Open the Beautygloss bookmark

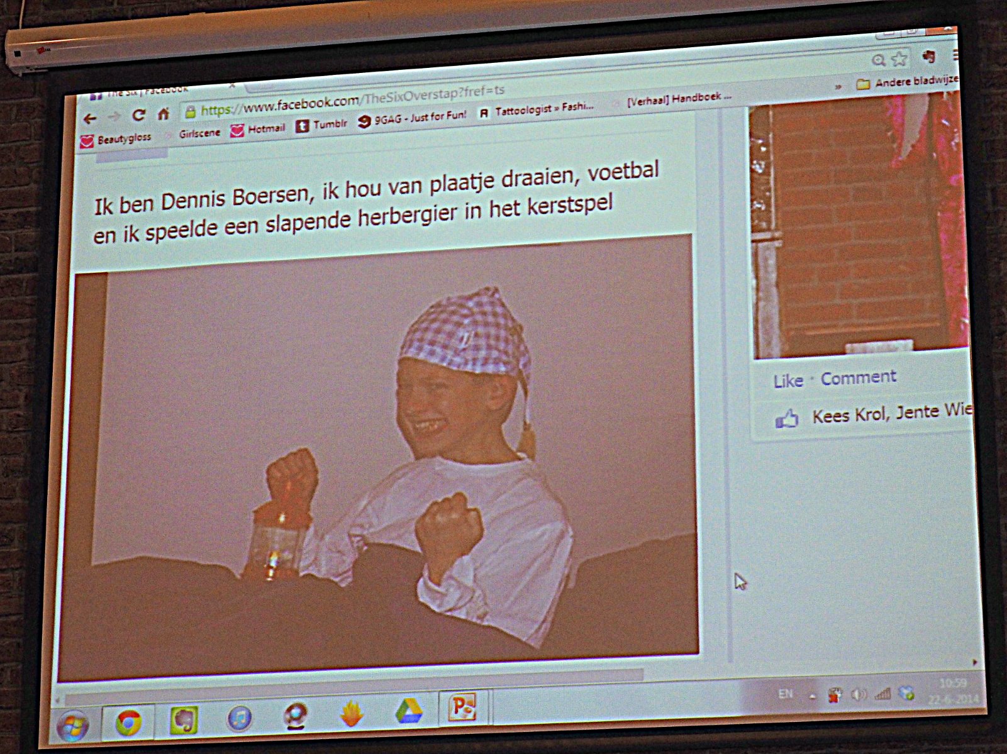tap(116, 139)
